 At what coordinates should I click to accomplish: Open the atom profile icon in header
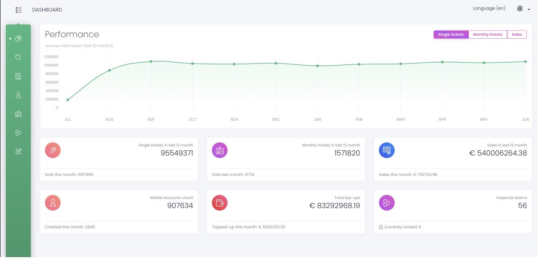coord(520,8)
